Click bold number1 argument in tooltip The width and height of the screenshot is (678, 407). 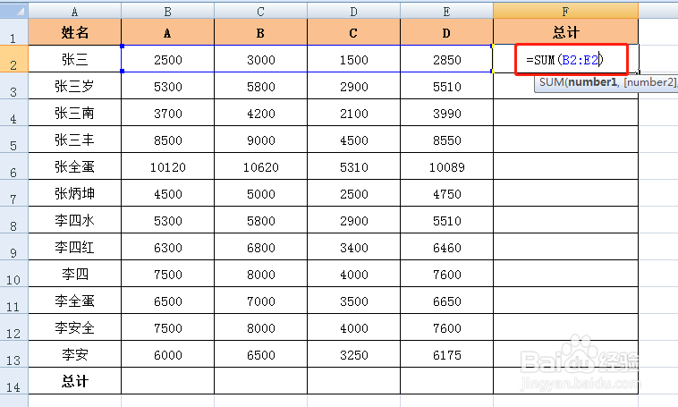(x=592, y=82)
